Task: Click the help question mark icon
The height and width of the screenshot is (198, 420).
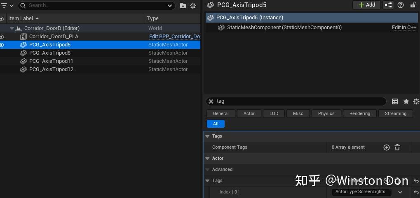Action: tap(401, 5)
